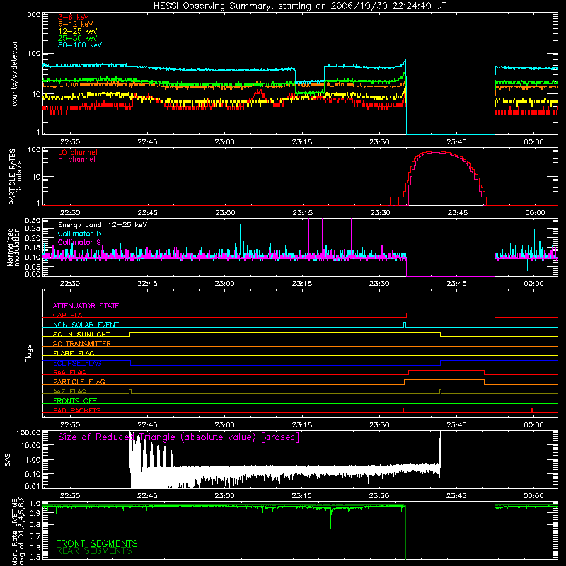The height and width of the screenshot is (566, 566).
Task: Select the 'GAP FLAG' label
Action: coord(69,315)
